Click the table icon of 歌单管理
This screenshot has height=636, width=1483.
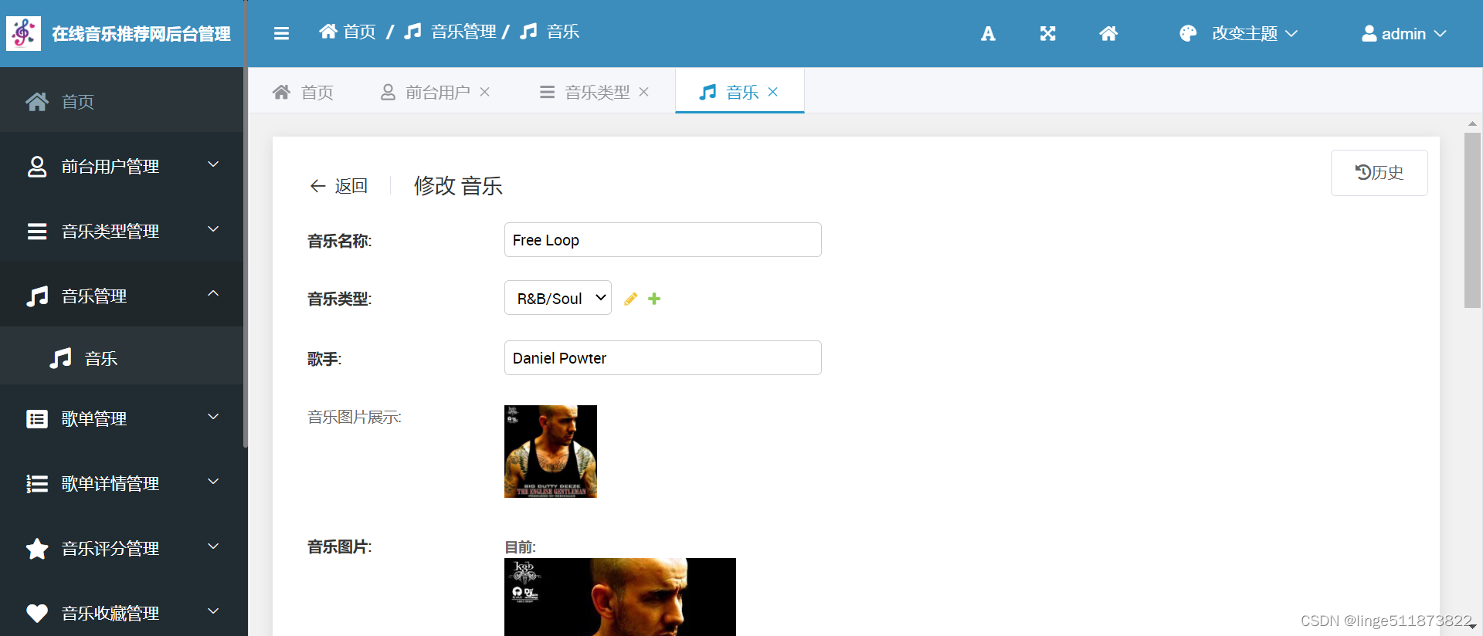(37, 419)
